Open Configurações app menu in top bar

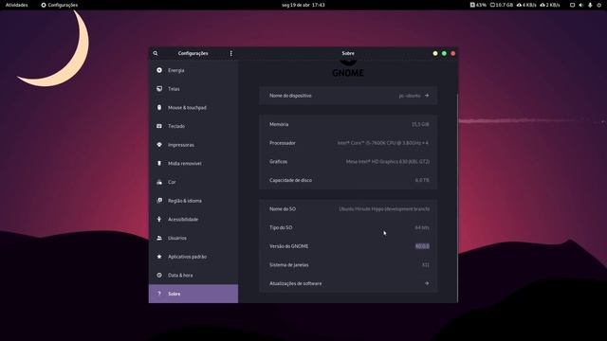(x=60, y=5)
